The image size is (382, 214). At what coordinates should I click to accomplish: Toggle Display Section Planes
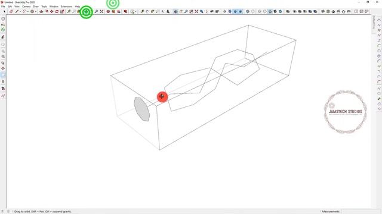[230, 11]
